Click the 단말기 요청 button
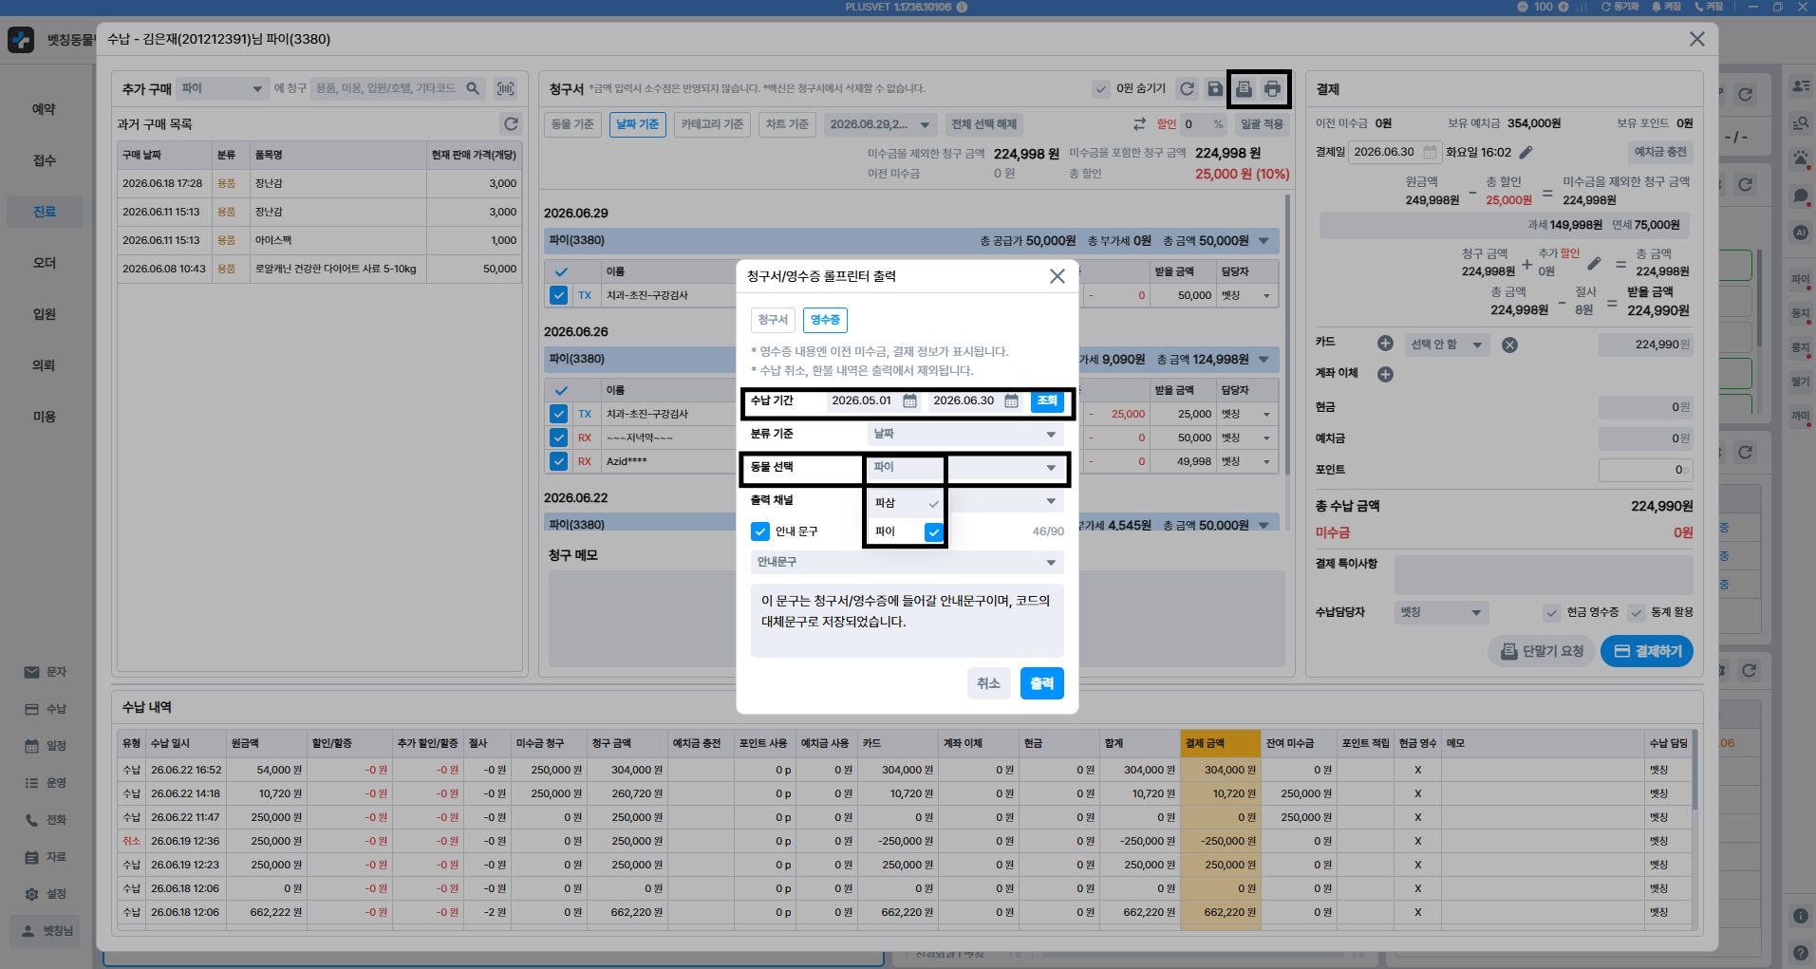Viewport: 1816px width, 969px height. [1541, 651]
